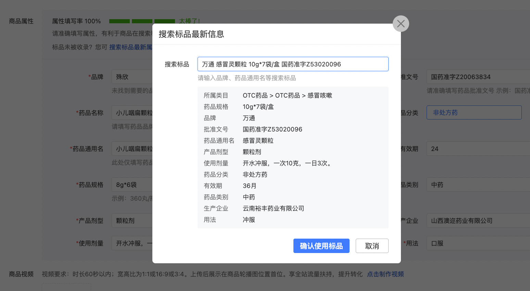Image resolution: width=530 pixels, height=291 pixels.
Task: Click the 药品名称 field in the background form
Action: (132, 113)
